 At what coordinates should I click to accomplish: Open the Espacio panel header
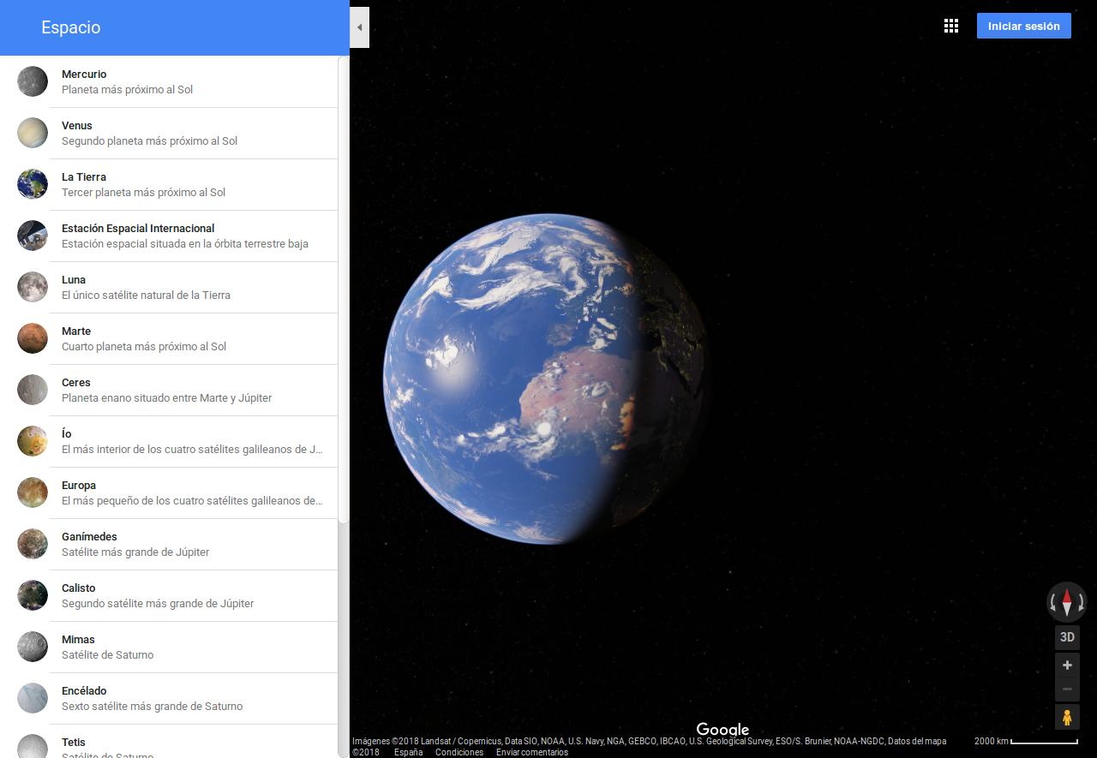point(70,27)
